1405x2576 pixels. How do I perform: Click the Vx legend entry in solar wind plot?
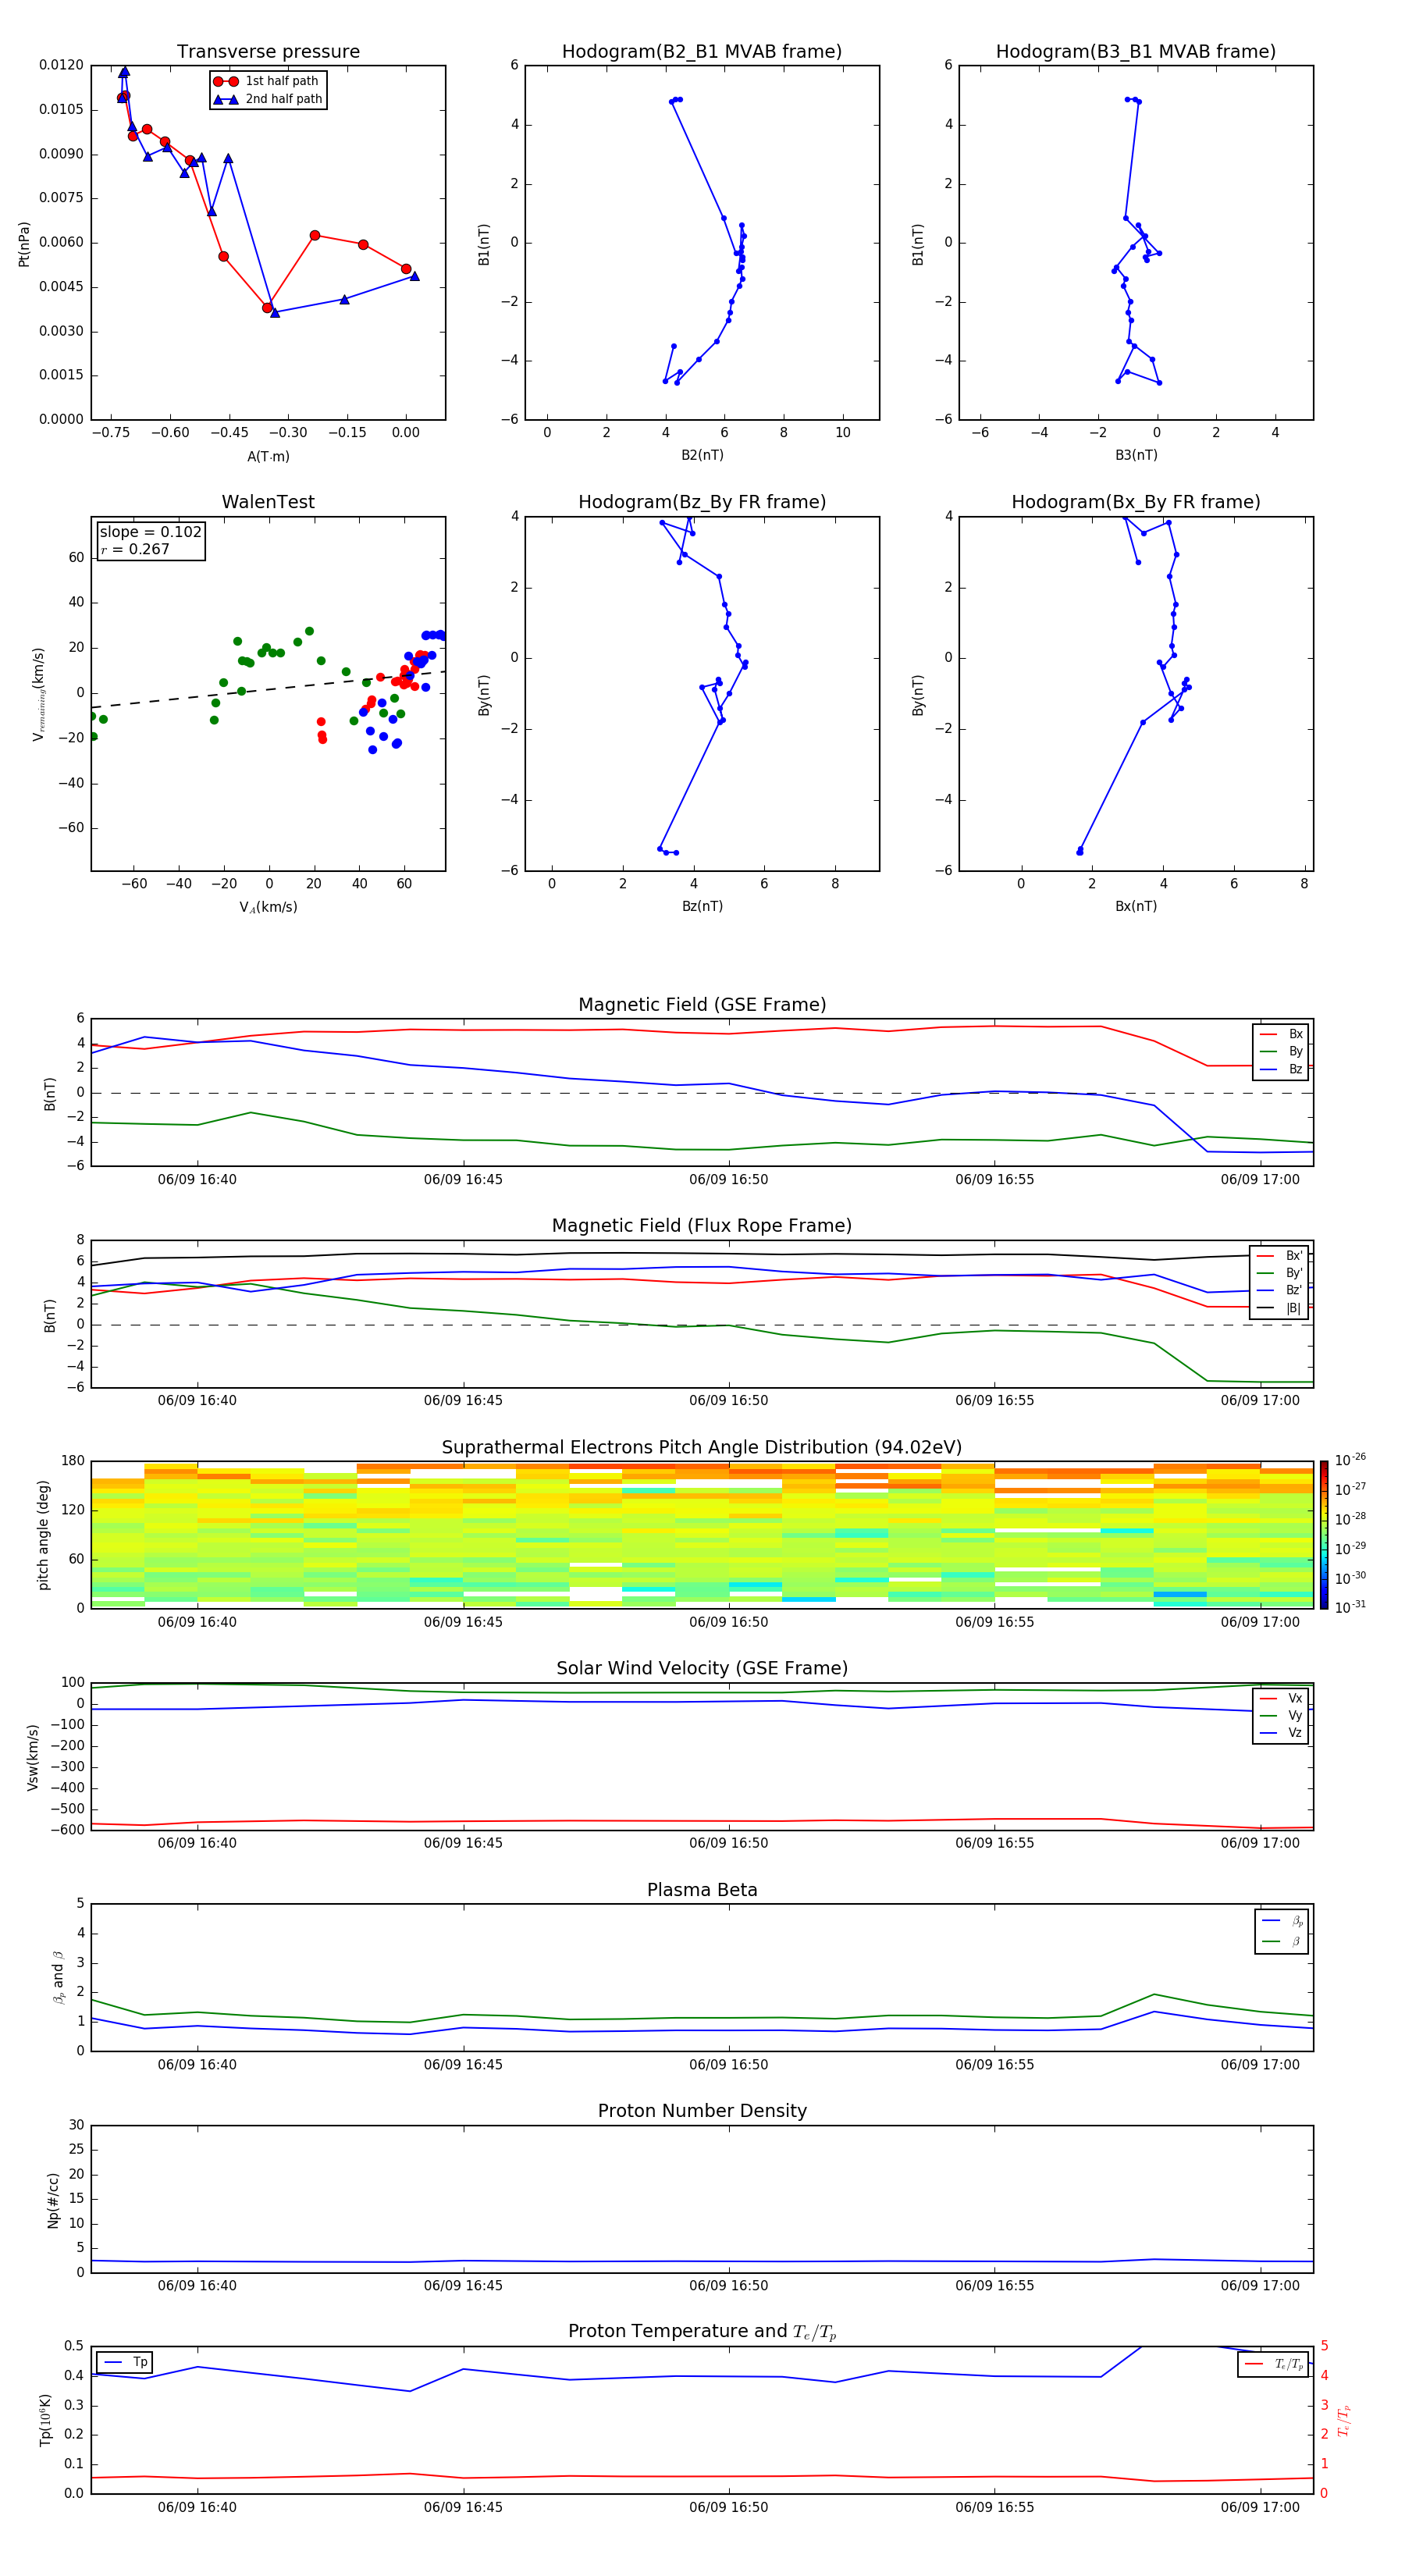(1281, 1699)
